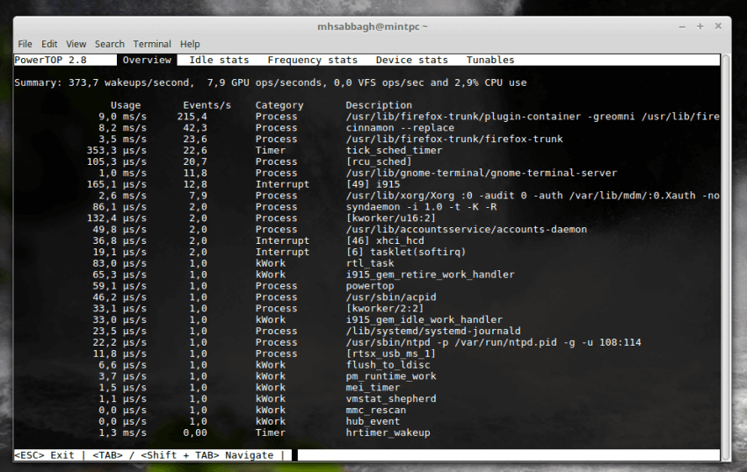Viewport: 747px width, 472px height.
Task: Open the View menu
Action: click(76, 44)
